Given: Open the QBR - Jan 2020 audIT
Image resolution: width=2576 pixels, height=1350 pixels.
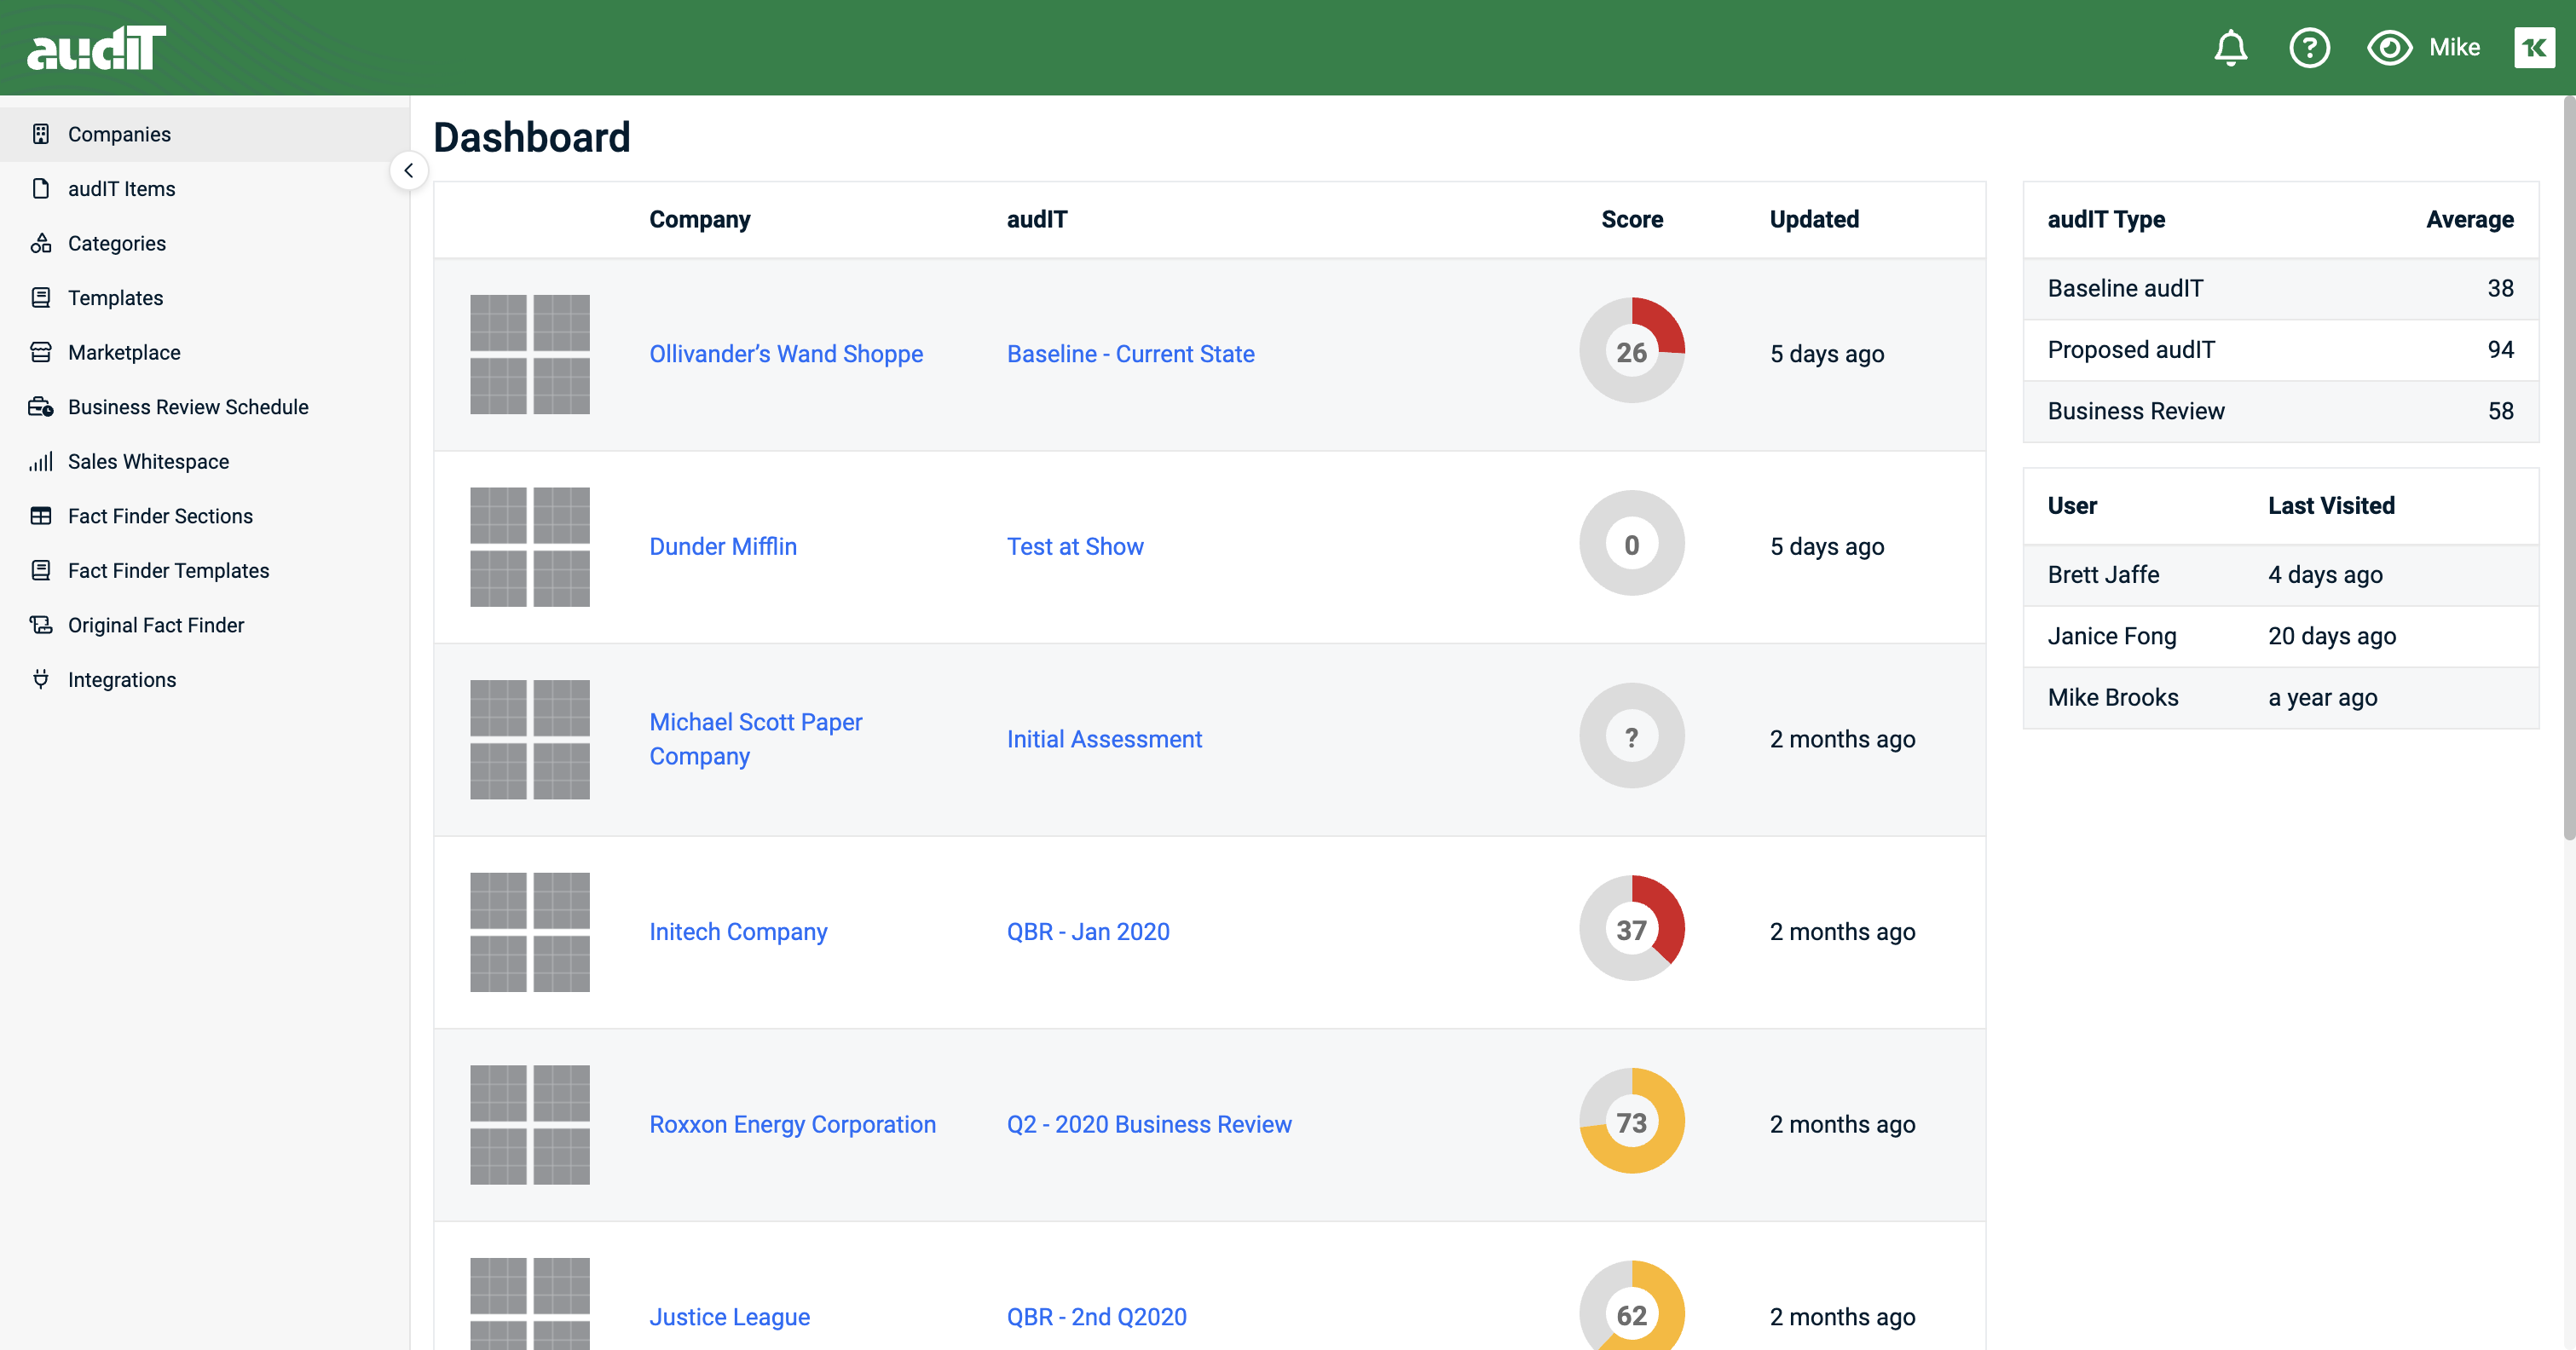Looking at the screenshot, I should (x=1088, y=932).
